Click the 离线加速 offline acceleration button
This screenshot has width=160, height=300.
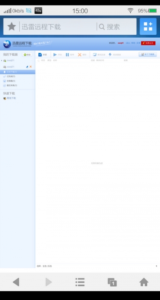click(x=99, y=55)
